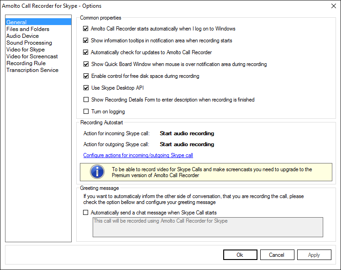Click the 'Action for incoming Skype call:' label

tap(116, 133)
